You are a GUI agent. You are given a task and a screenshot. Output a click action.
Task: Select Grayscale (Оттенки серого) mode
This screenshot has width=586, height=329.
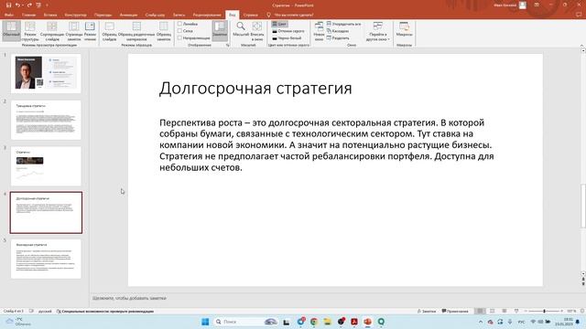click(288, 31)
